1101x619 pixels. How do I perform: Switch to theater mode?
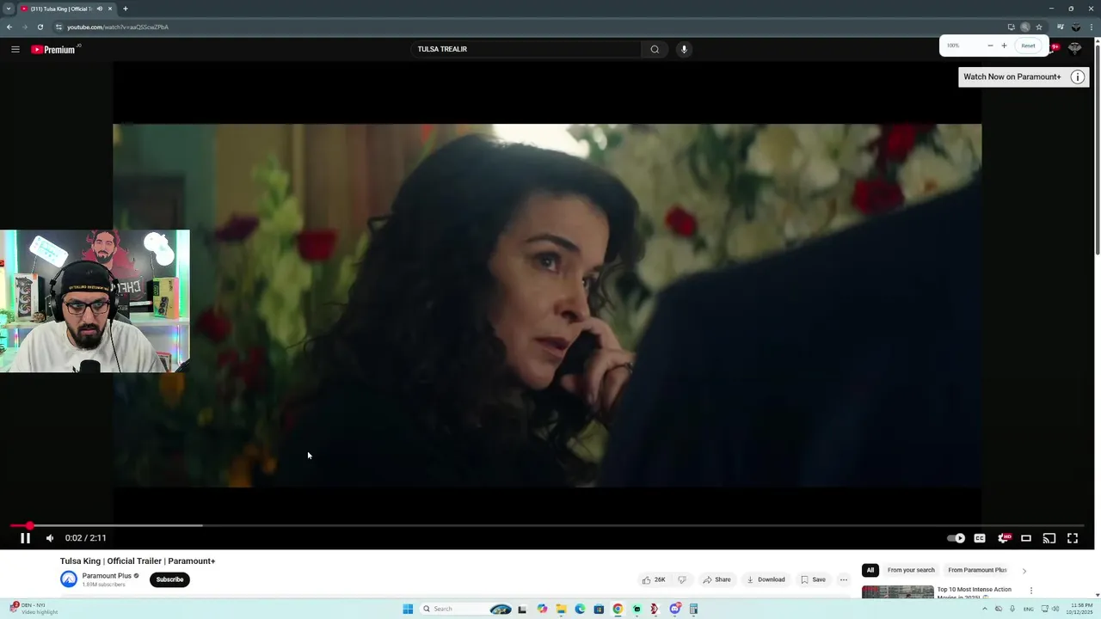click(1026, 538)
